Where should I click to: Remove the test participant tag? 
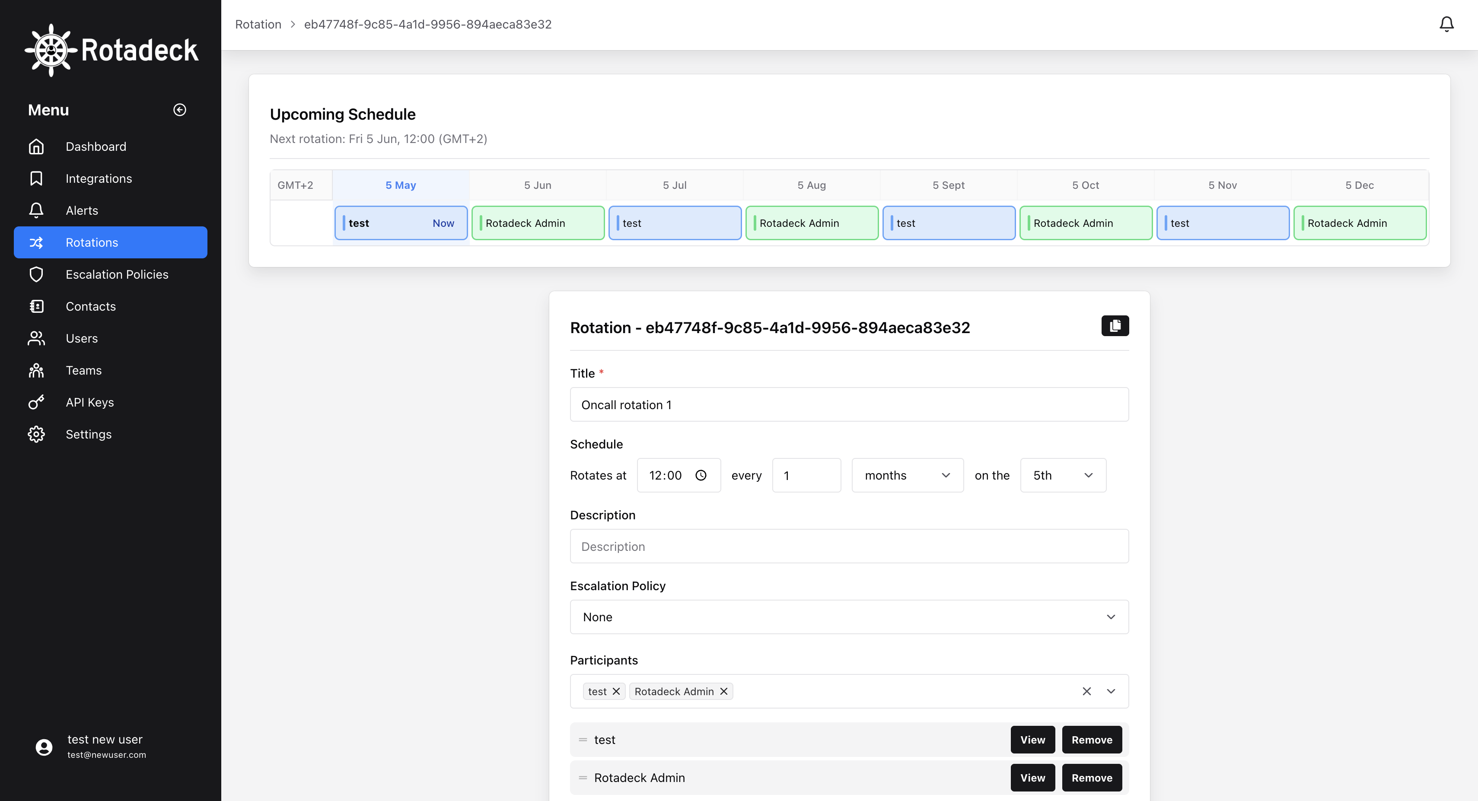click(x=616, y=691)
